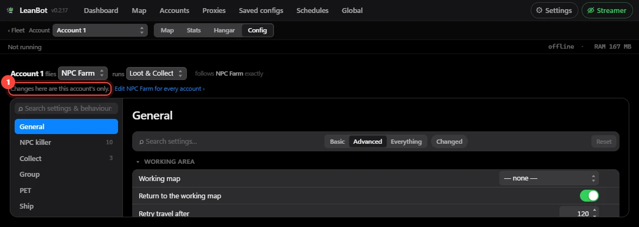Select Collect category in sidebar
Screen dimensions: 639x227
(67, 158)
